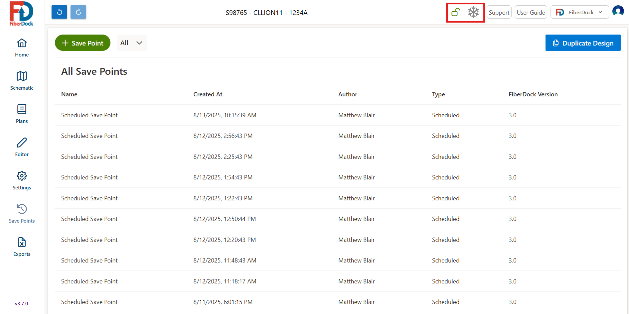Toggle the green unlock padlock icon
Viewport: 629px width, 314px height.
pyautogui.click(x=455, y=12)
